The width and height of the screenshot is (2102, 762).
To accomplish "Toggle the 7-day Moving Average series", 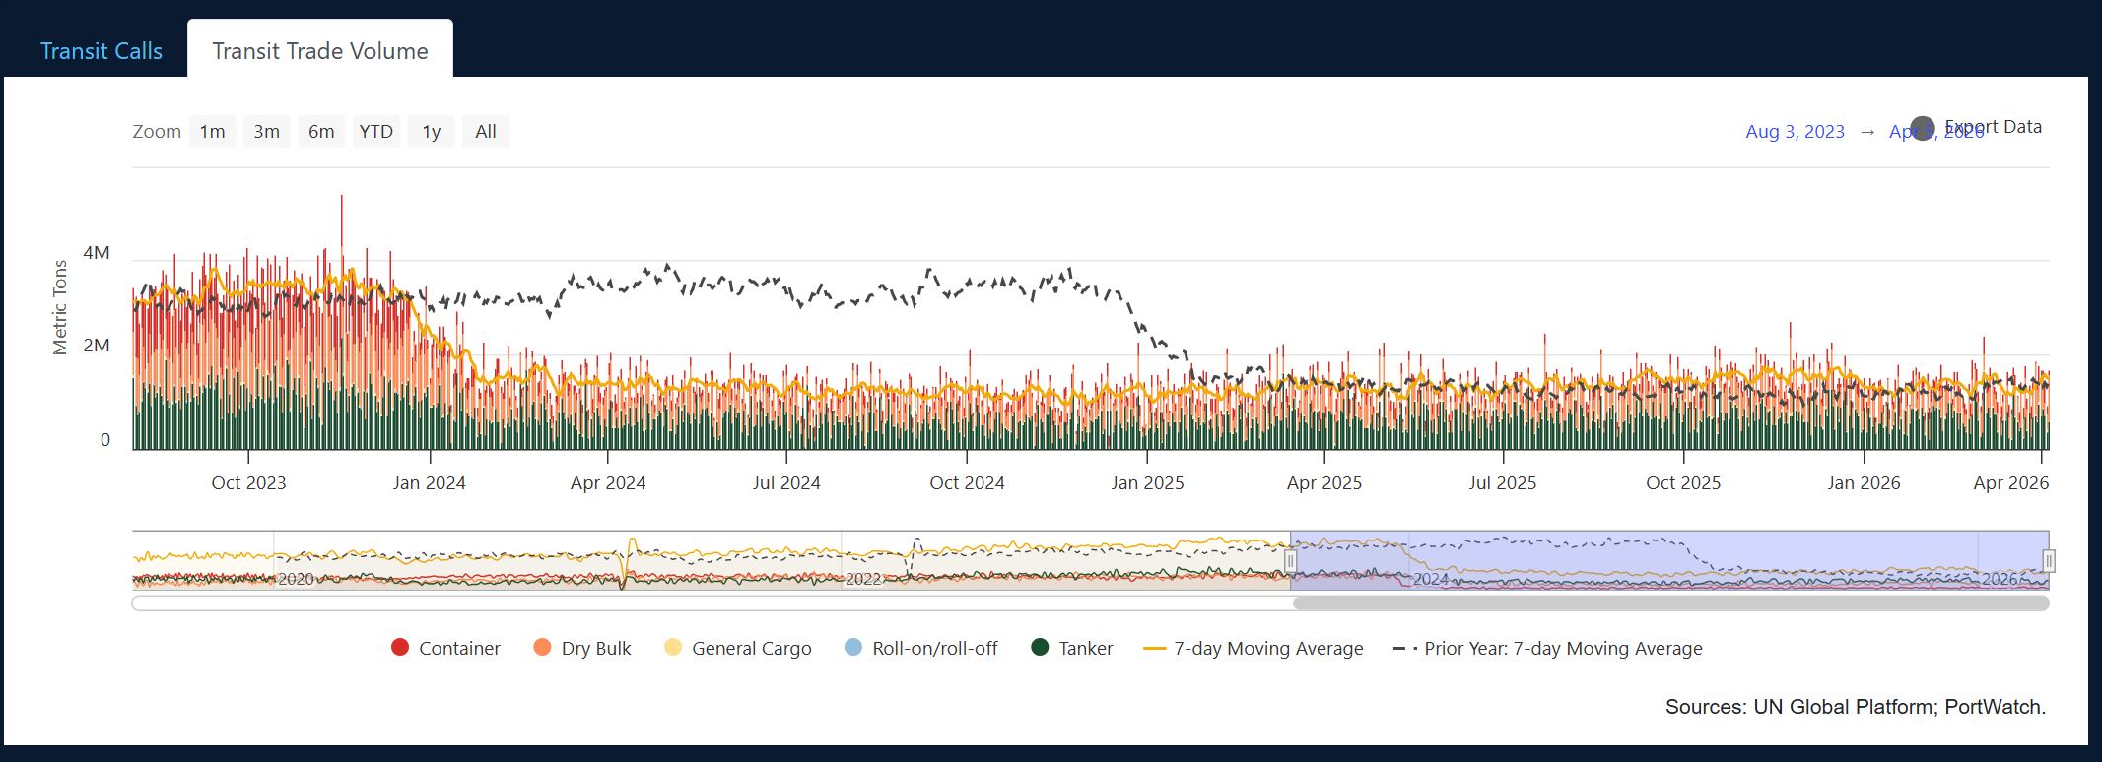I will tap(1267, 649).
